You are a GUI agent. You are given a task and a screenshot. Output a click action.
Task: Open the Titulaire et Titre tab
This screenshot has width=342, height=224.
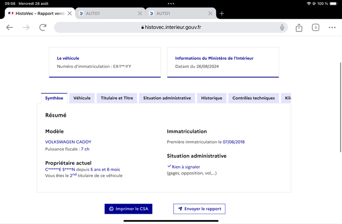(117, 98)
